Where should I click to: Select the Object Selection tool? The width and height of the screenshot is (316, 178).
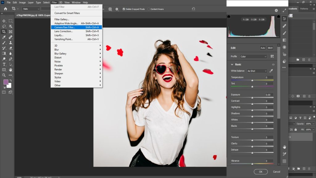[x=10, y=26]
